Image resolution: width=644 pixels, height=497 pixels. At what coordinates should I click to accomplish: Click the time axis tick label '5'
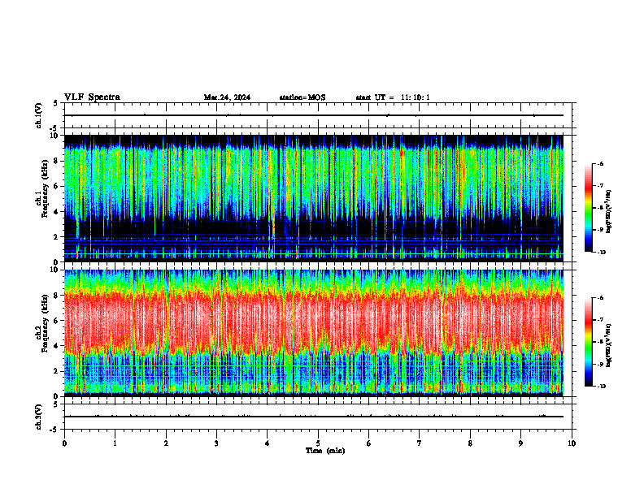(318, 443)
